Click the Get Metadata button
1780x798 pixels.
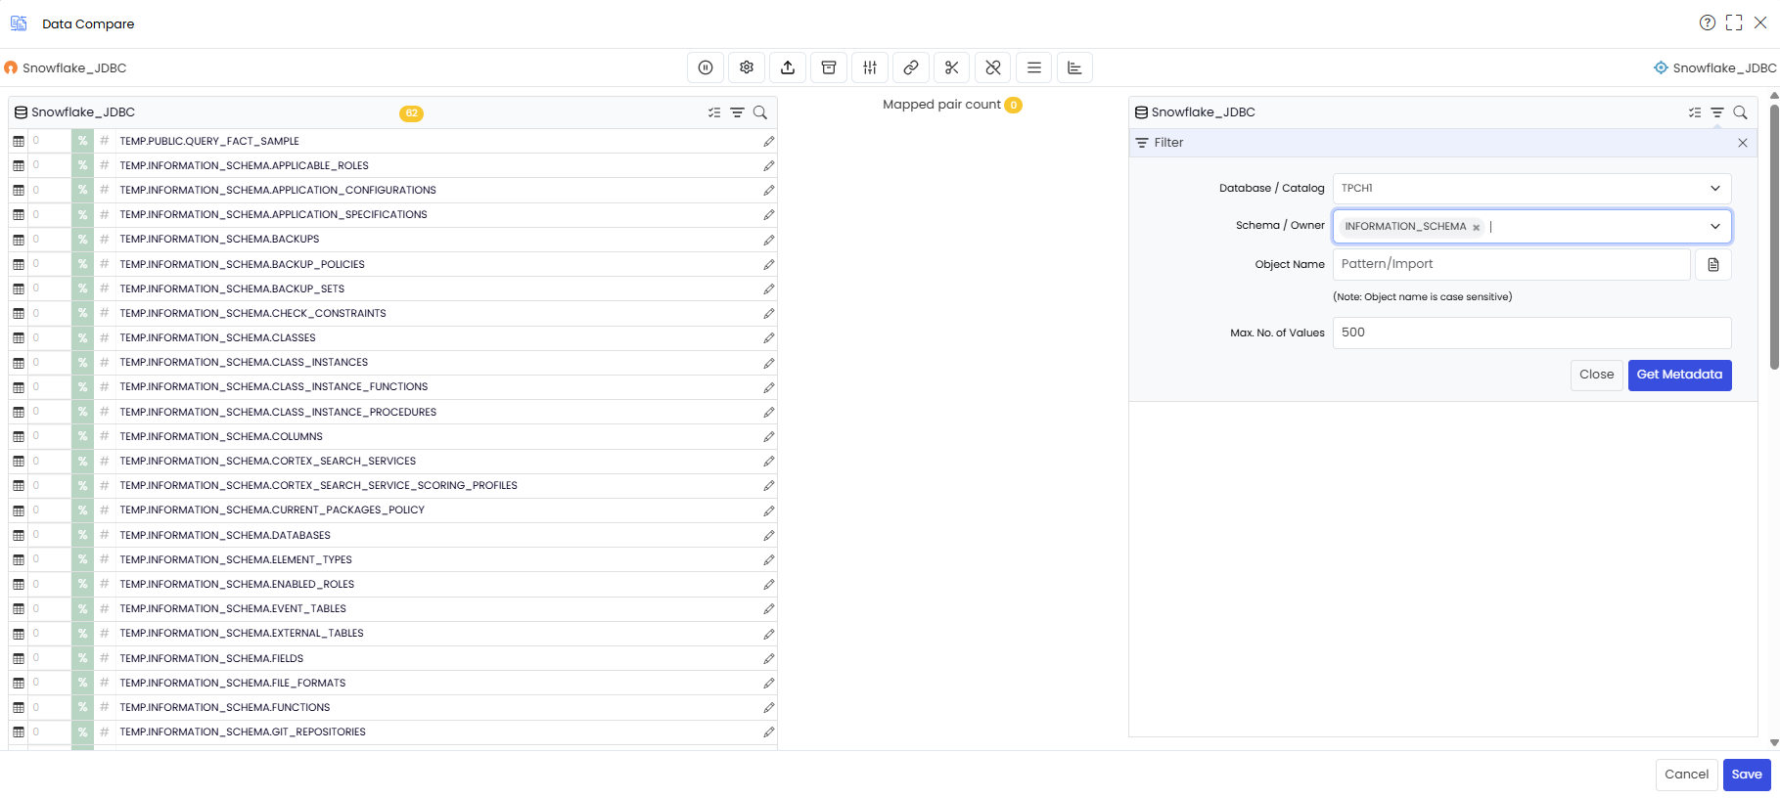click(1679, 375)
